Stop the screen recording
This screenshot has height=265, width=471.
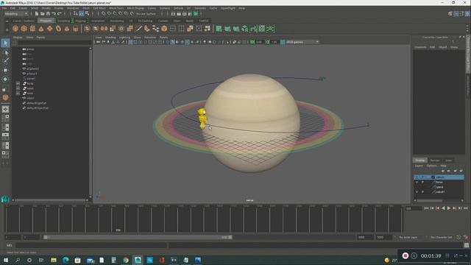406,255
